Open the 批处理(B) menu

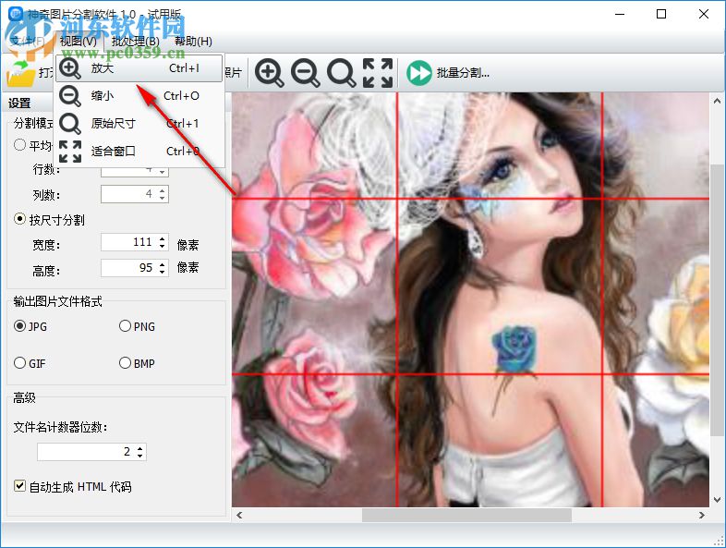pos(136,42)
